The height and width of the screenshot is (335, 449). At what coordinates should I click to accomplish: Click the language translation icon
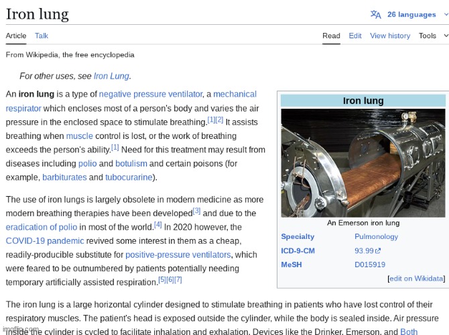coord(375,14)
